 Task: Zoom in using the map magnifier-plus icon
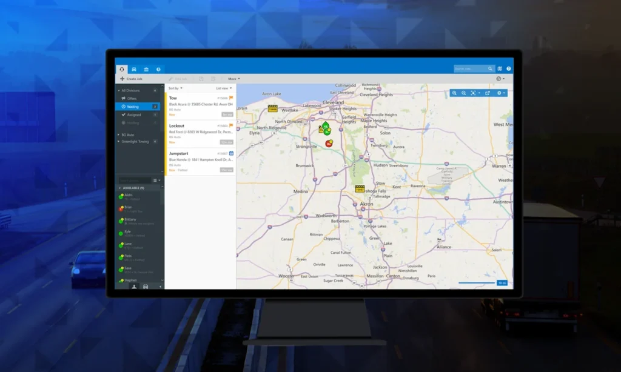(454, 93)
